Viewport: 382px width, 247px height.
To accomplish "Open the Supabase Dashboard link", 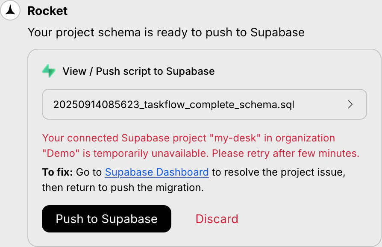I will 156,172.
